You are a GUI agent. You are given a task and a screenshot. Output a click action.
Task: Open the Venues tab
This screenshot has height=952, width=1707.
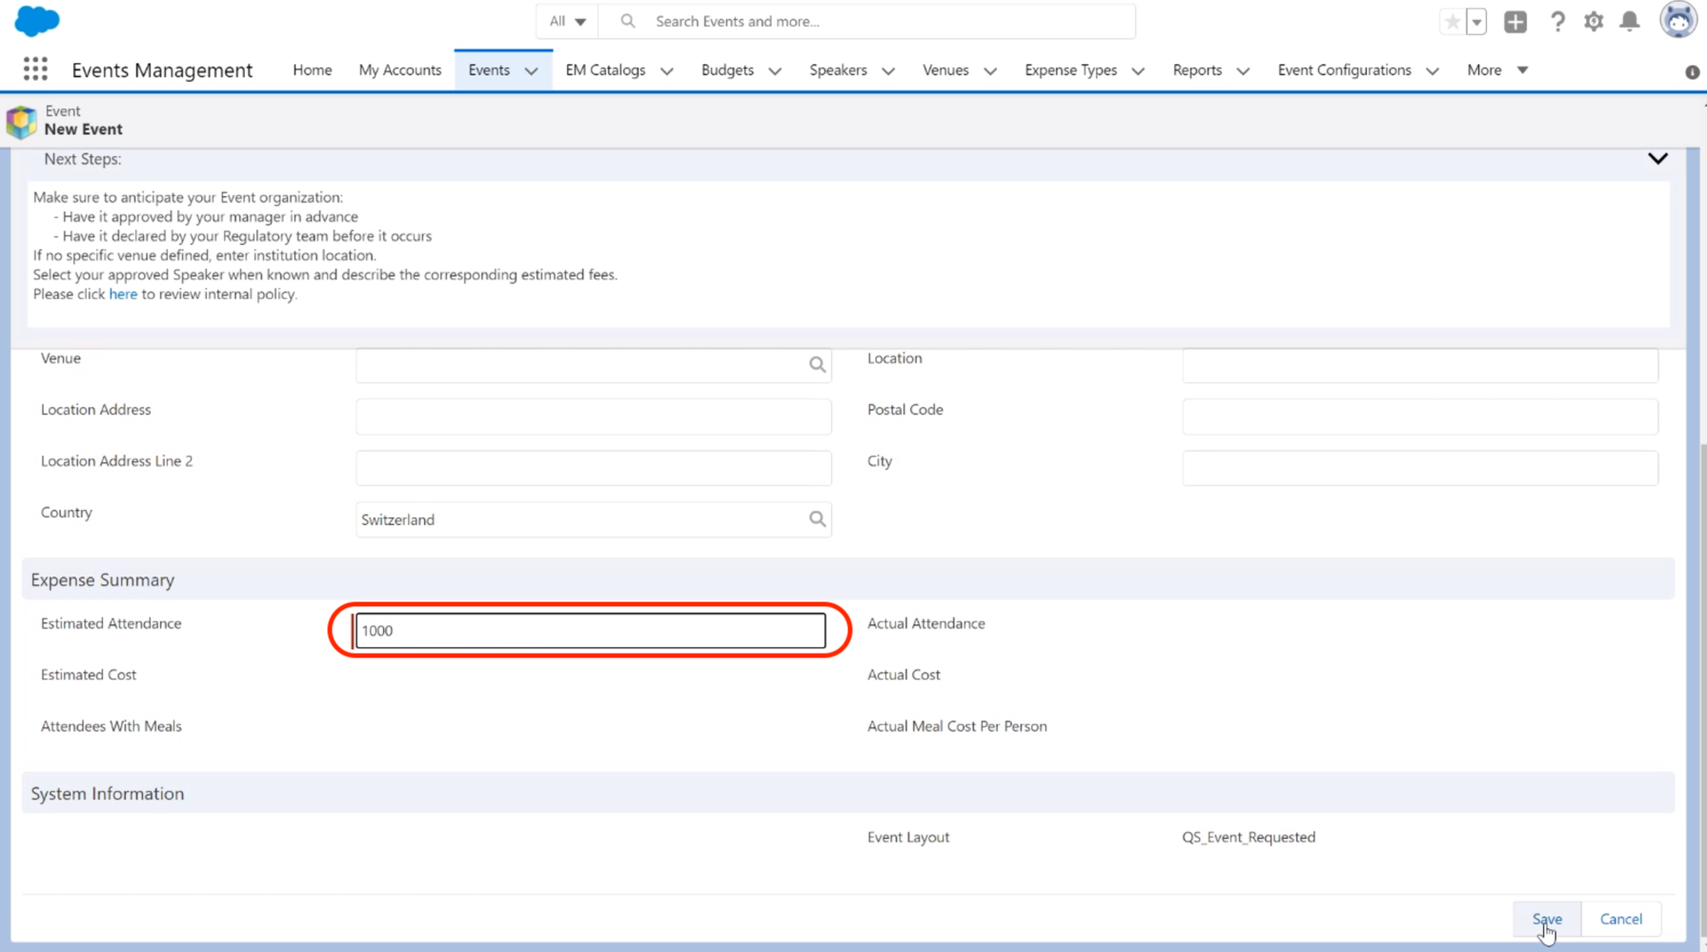point(945,70)
